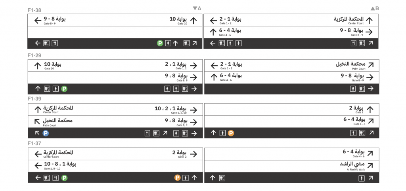406x191 pixels.
Task: Click the green parking icon on sign F1-38
Action: click(160, 43)
